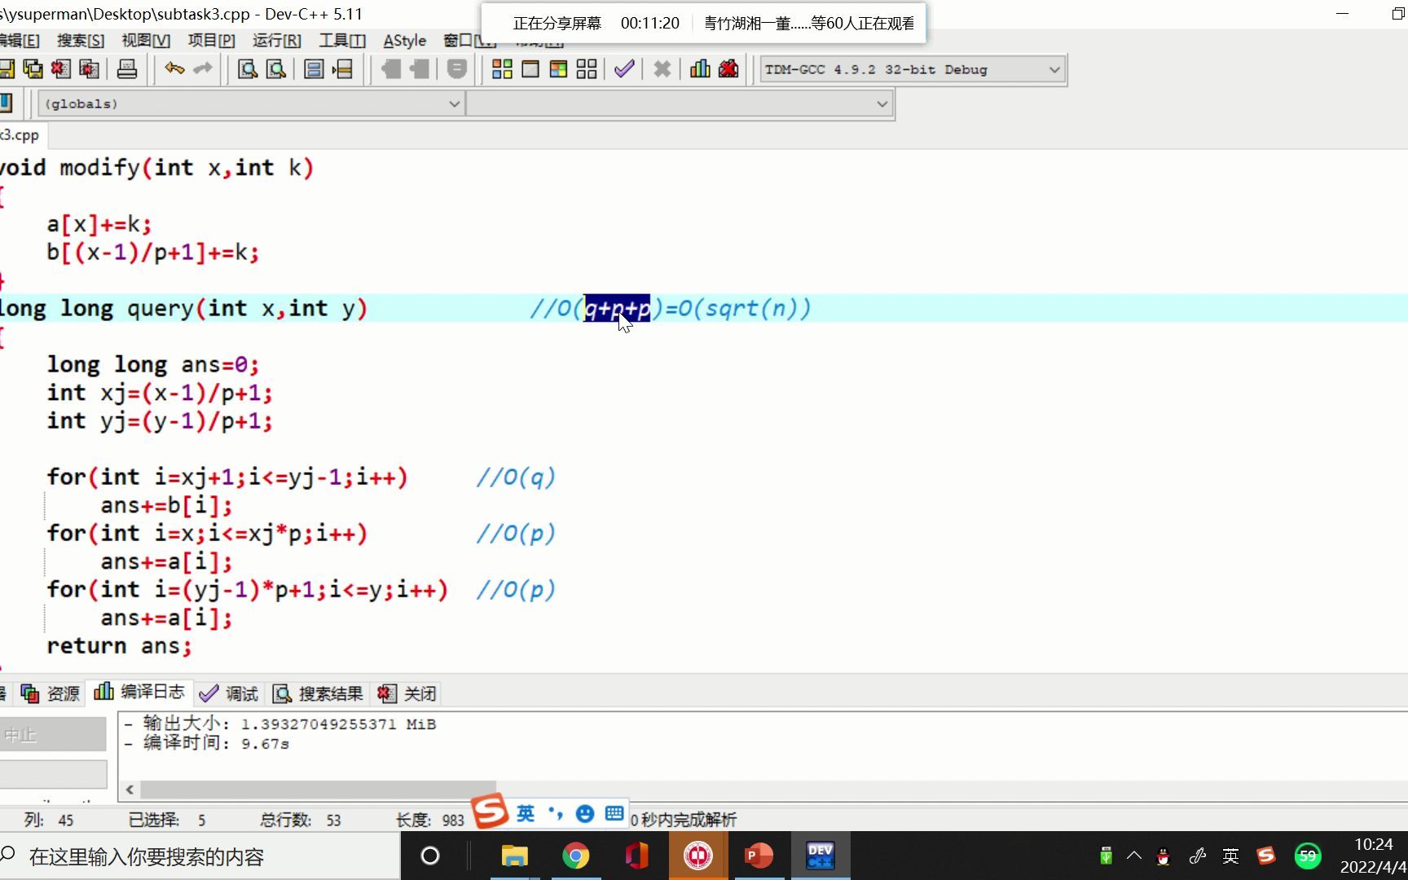The width and height of the screenshot is (1408, 880).
Task: Open the empty function members dropdown
Action: (680, 103)
